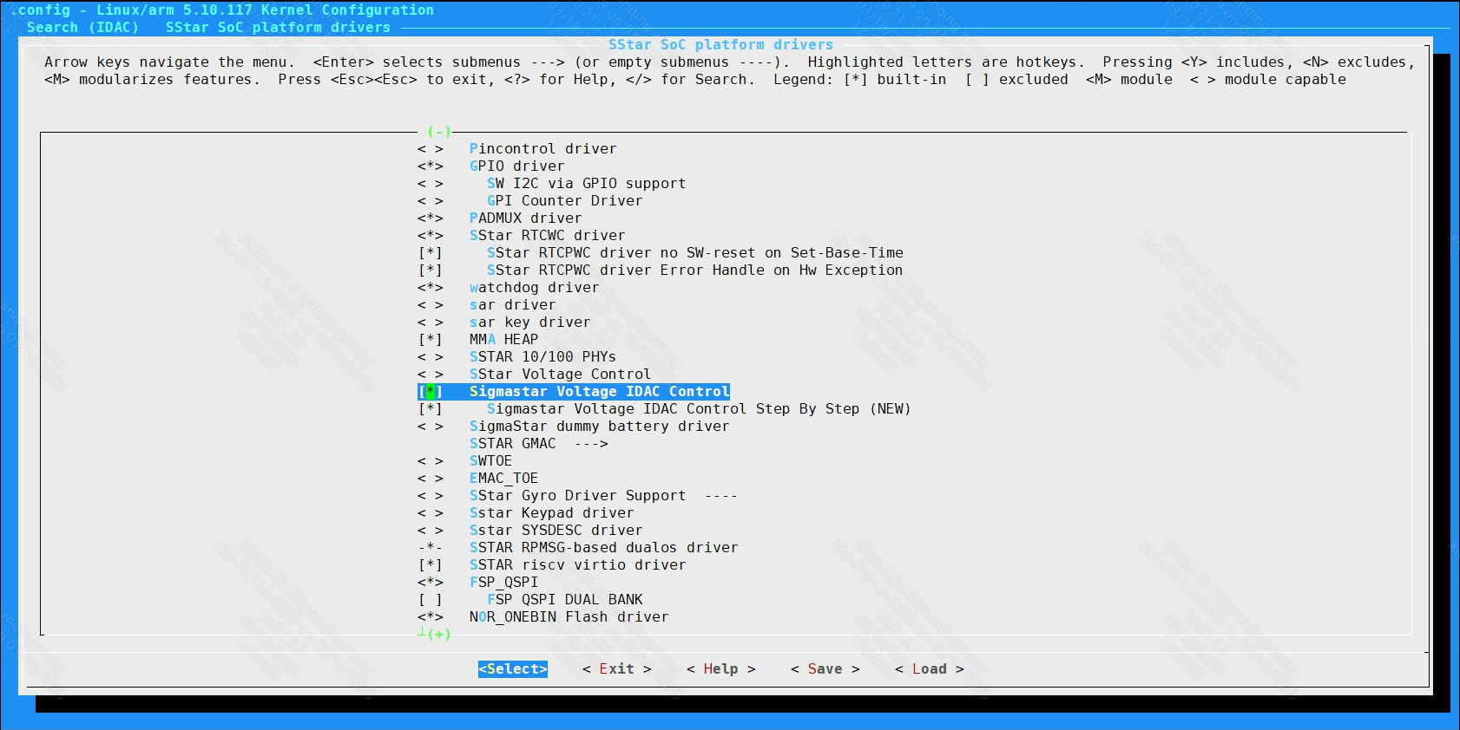This screenshot has width=1460, height=730.
Task: Select SSTAR riscv virtio driver entry
Action: click(577, 565)
